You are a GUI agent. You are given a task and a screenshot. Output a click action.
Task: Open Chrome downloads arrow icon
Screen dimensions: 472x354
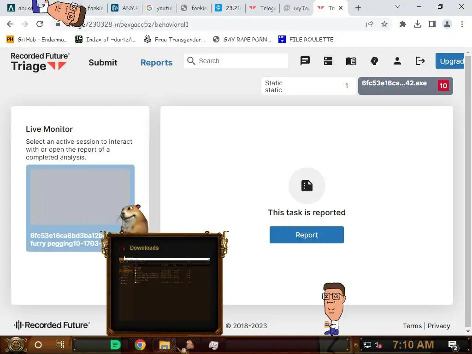click(418, 24)
